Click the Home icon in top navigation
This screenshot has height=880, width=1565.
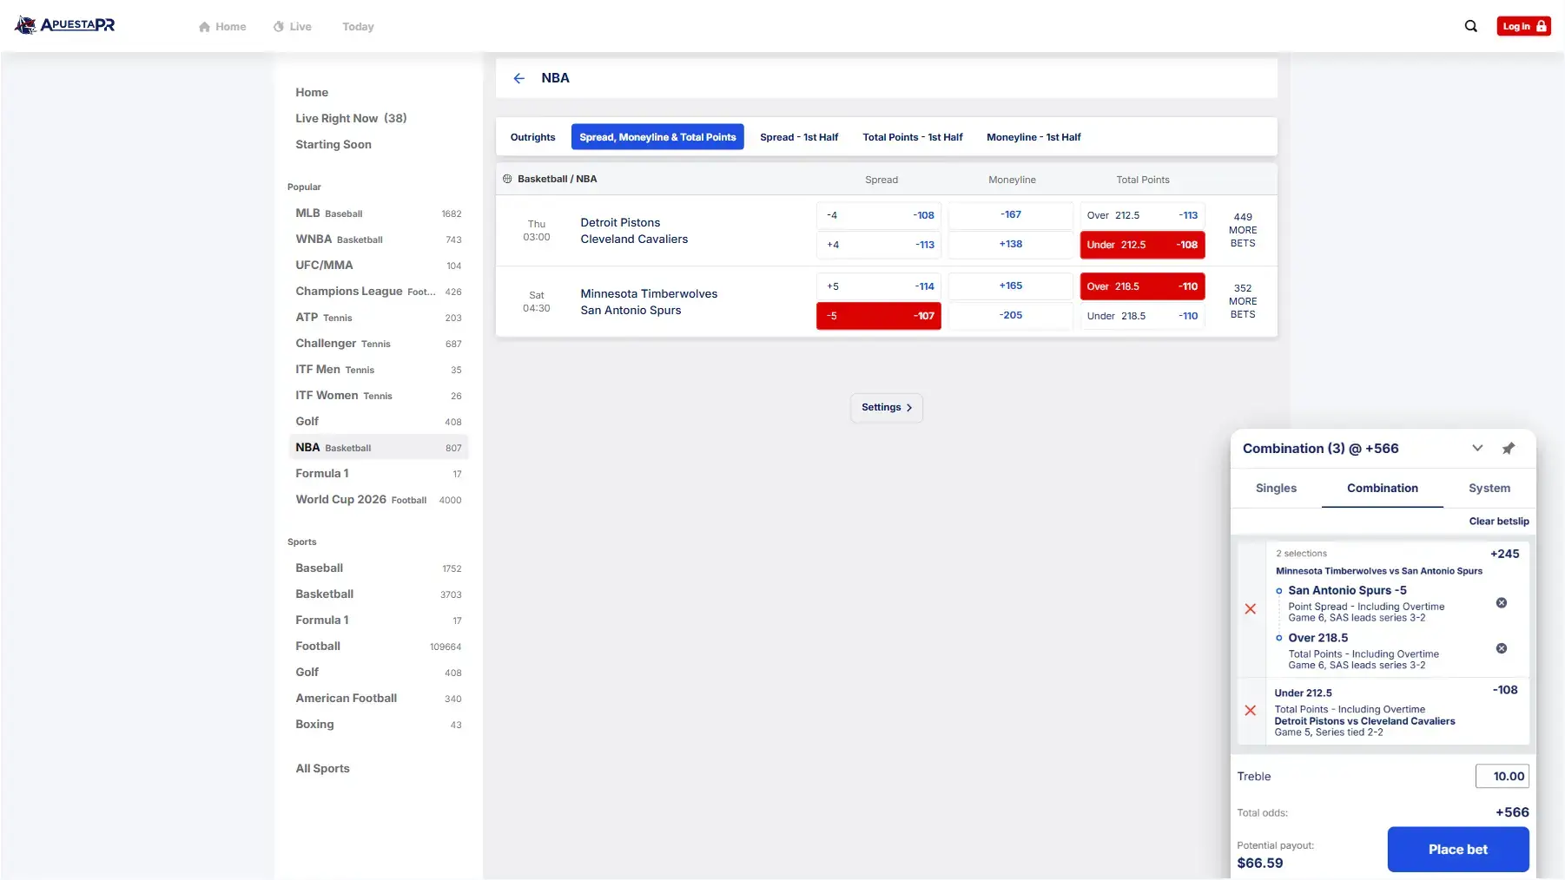point(204,27)
